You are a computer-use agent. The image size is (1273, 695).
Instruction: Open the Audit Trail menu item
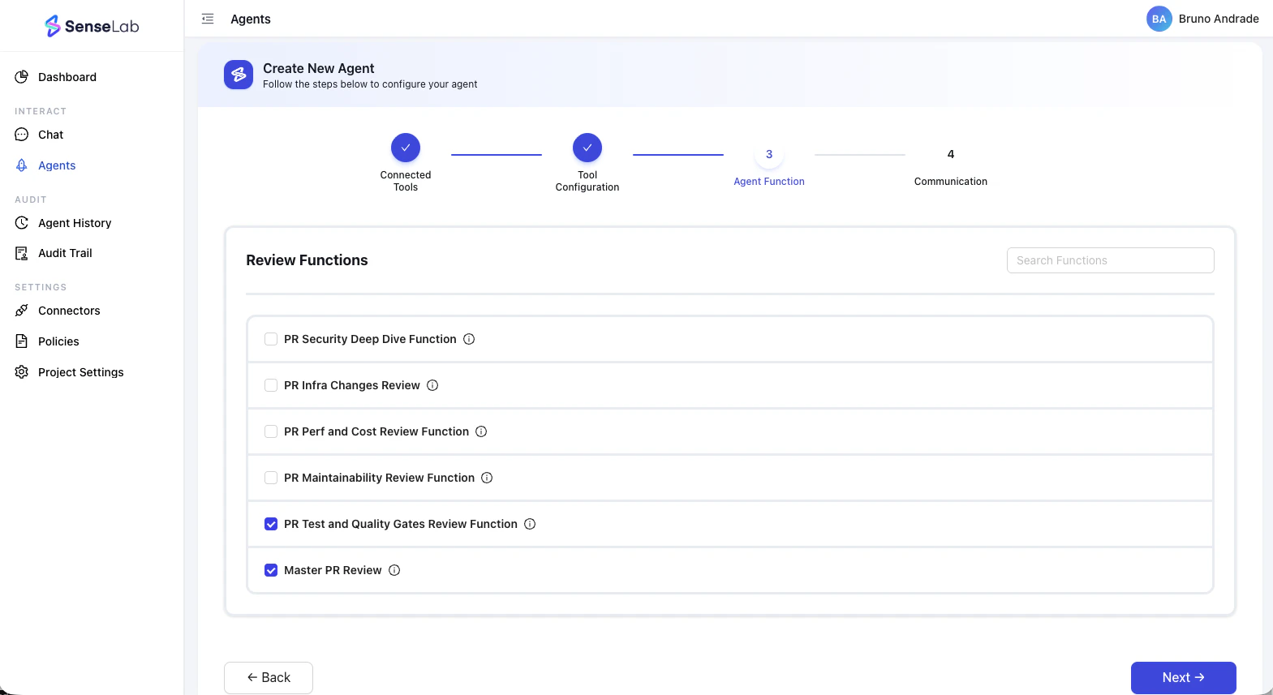coord(92,253)
